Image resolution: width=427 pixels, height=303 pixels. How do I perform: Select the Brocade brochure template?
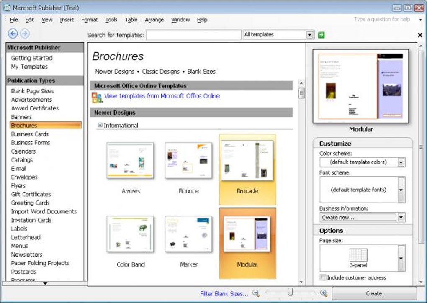pyautogui.click(x=247, y=169)
